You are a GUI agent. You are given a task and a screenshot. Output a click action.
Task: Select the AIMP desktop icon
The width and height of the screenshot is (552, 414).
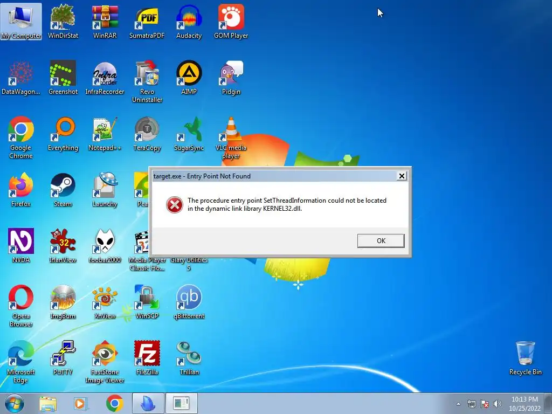tap(189, 78)
